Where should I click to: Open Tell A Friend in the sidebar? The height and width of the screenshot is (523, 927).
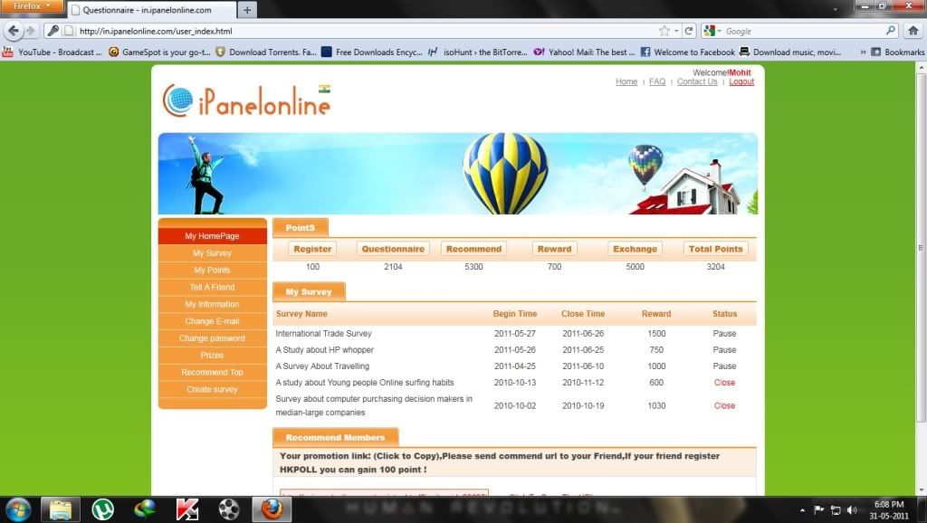(x=212, y=287)
